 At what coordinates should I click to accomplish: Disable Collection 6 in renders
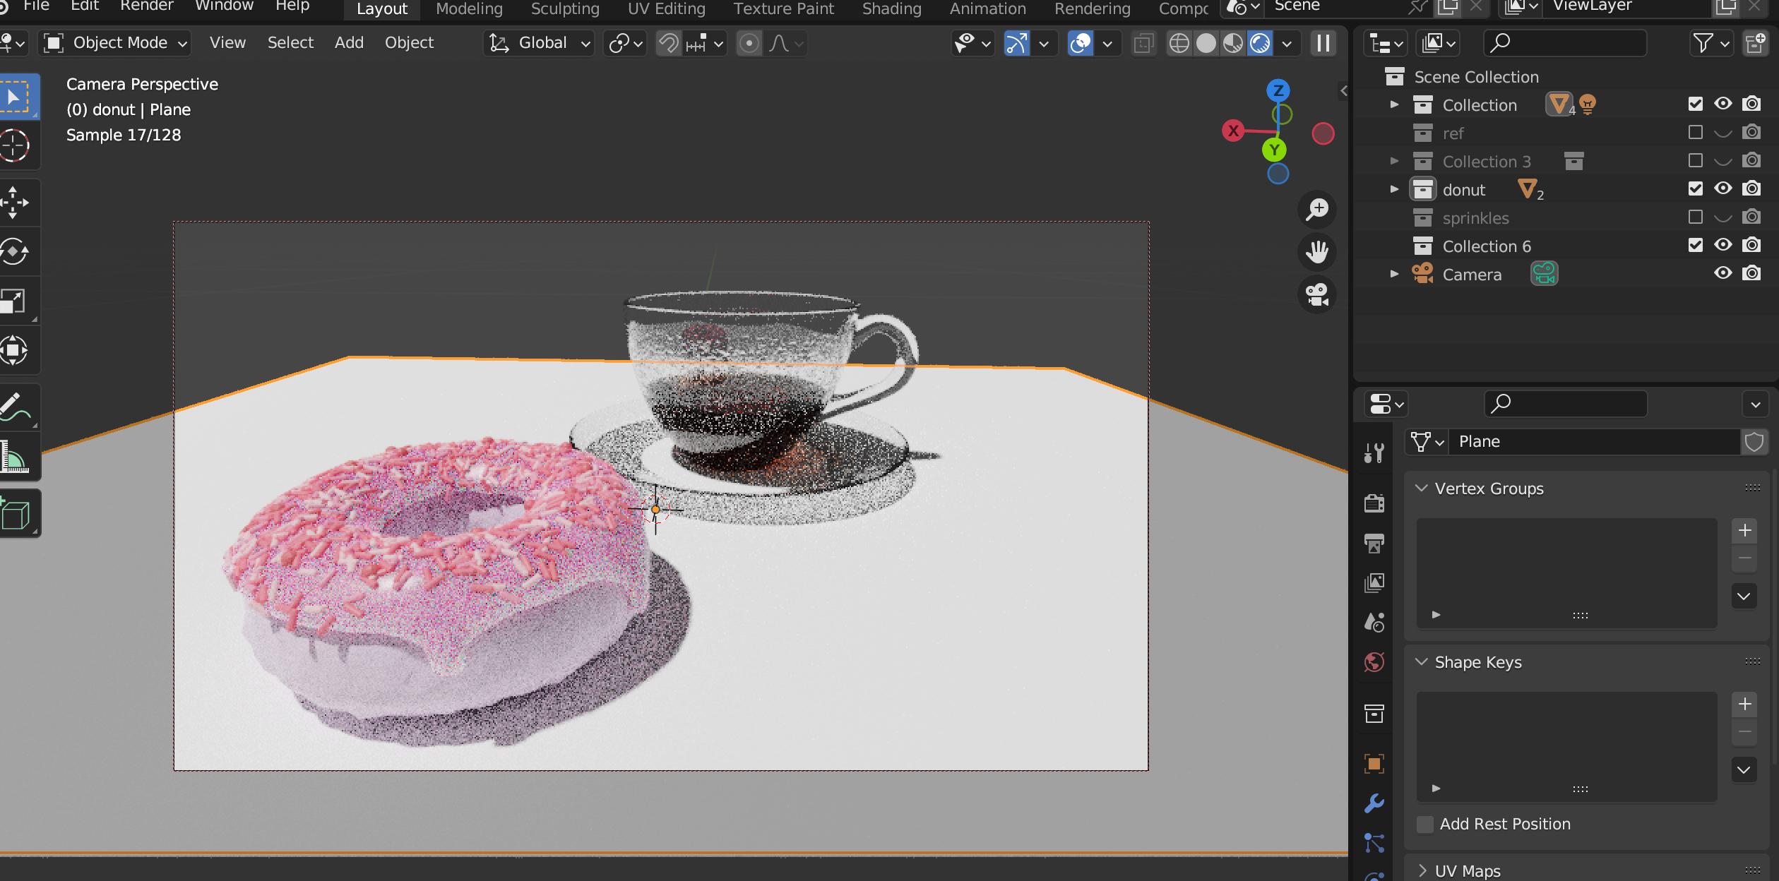tap(1751, 245)
